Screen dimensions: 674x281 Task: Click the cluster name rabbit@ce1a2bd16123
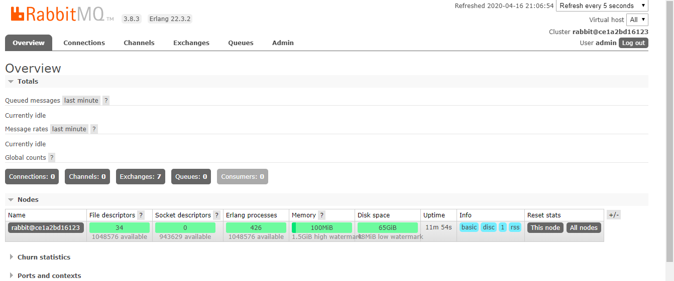[x=610, y=32]
